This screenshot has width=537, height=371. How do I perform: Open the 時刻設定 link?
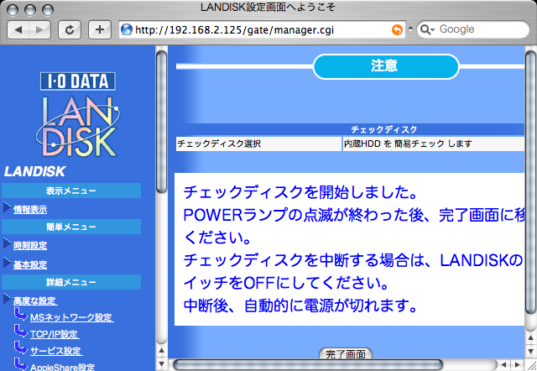(30, 246)
